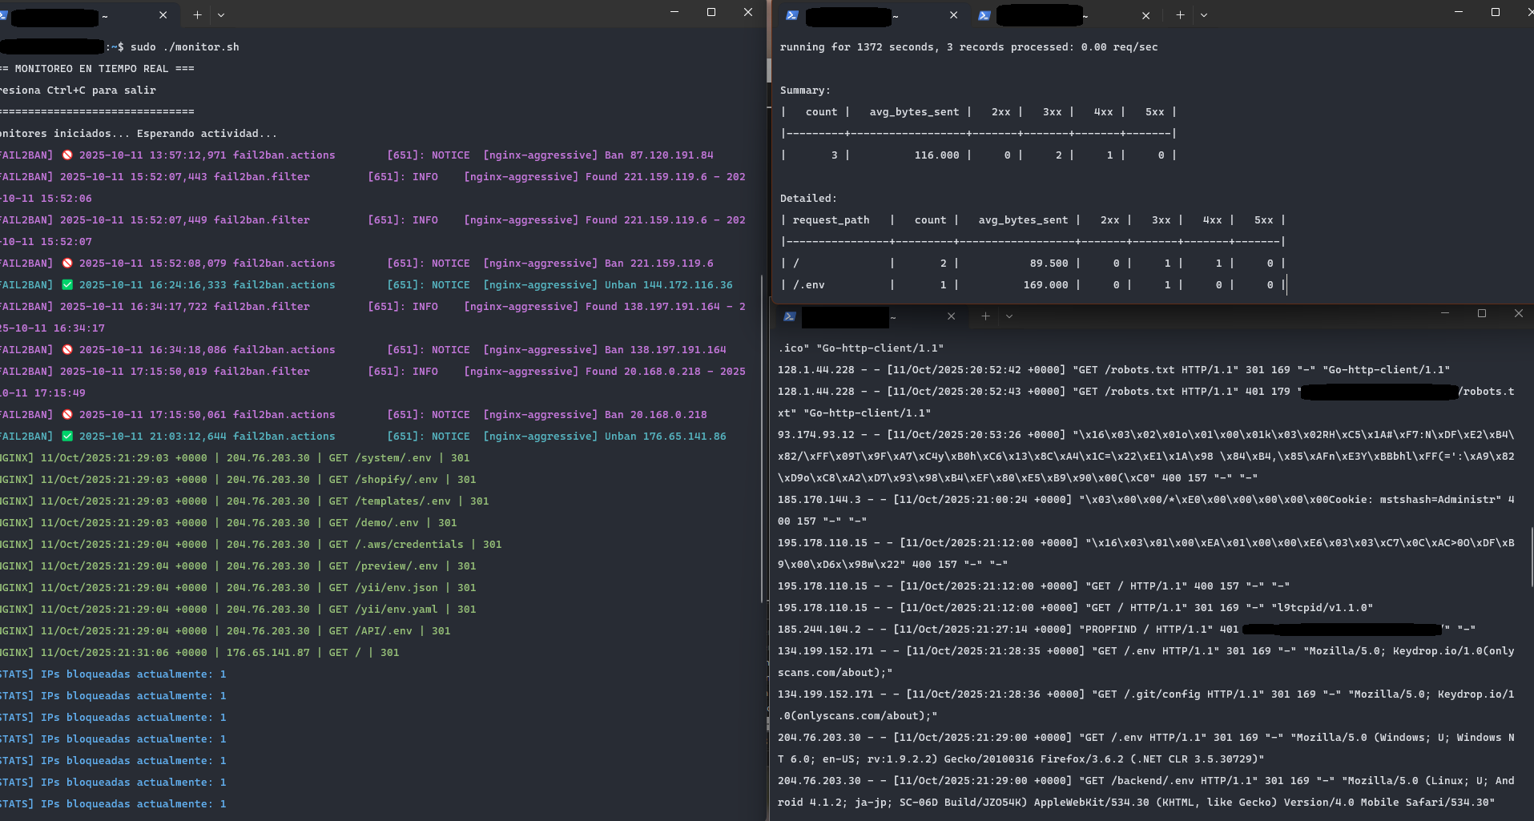Close the first tab of the top-right terminal
Viewport: 1534px width, 821px height.
pyautogui.click(x=953, y=15)
